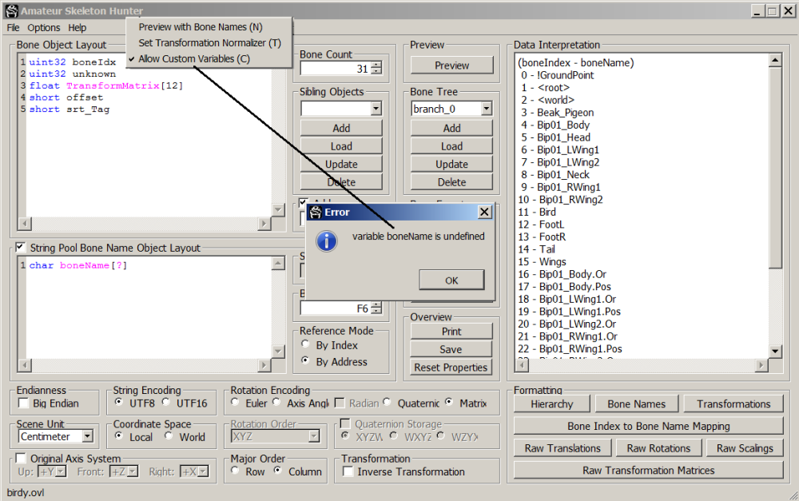Choose Set Transformation Normalizer (T) menu entry
This screenshot has height=501, width=799.
click(x=209, y=43)
